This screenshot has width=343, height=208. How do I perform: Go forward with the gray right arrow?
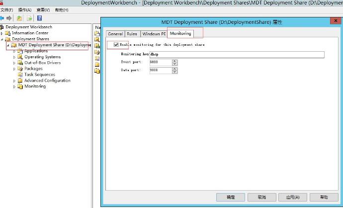pyautogui.click(x=9, y=18)
